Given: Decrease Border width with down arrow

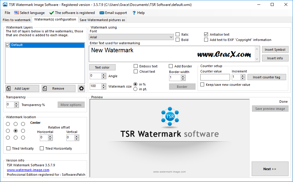Looking at the screenshot, I should 183,79.
